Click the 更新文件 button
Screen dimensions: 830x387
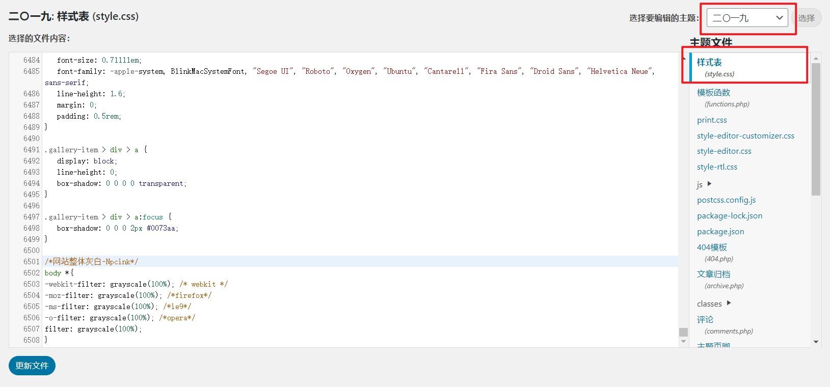[32, 366]
